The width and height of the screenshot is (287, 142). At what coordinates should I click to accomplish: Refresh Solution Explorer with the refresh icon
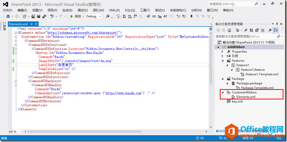coord(251,30)
